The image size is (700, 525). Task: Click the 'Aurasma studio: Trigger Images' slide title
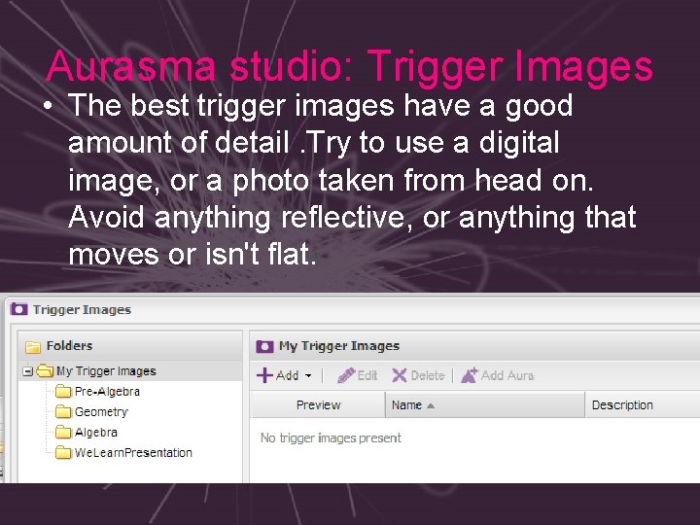[x=349, y=66]
